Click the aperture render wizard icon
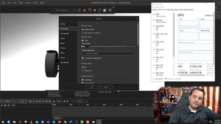The width and height of the screenshot is (221, 124). (110, 10)
